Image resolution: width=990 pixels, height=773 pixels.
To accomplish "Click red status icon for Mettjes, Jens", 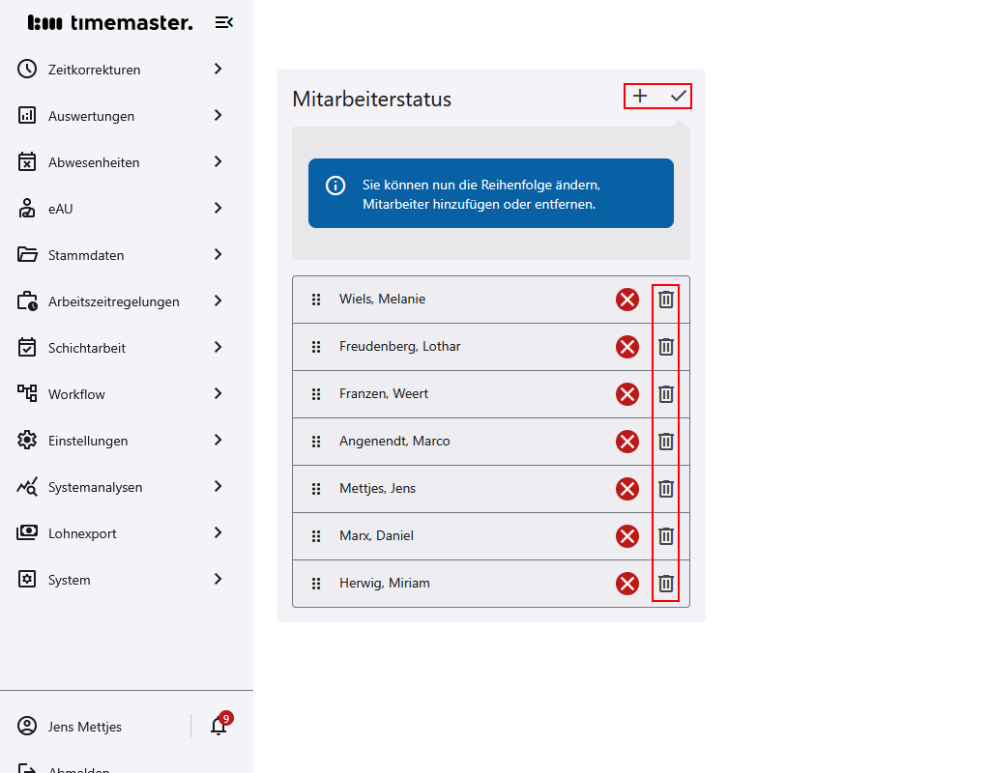I will 627,489.
